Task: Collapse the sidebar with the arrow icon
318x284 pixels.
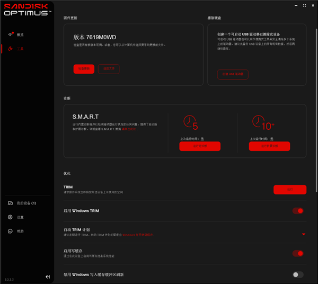Action: 48,277
